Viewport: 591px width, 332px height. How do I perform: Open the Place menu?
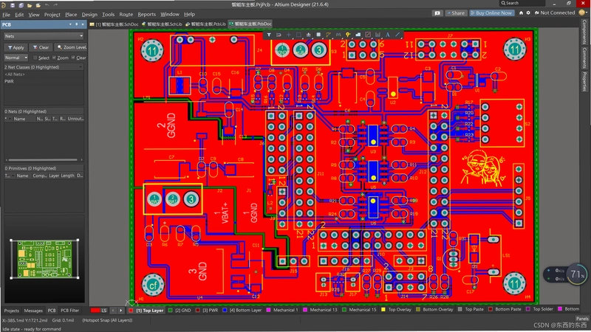point(71,14)
